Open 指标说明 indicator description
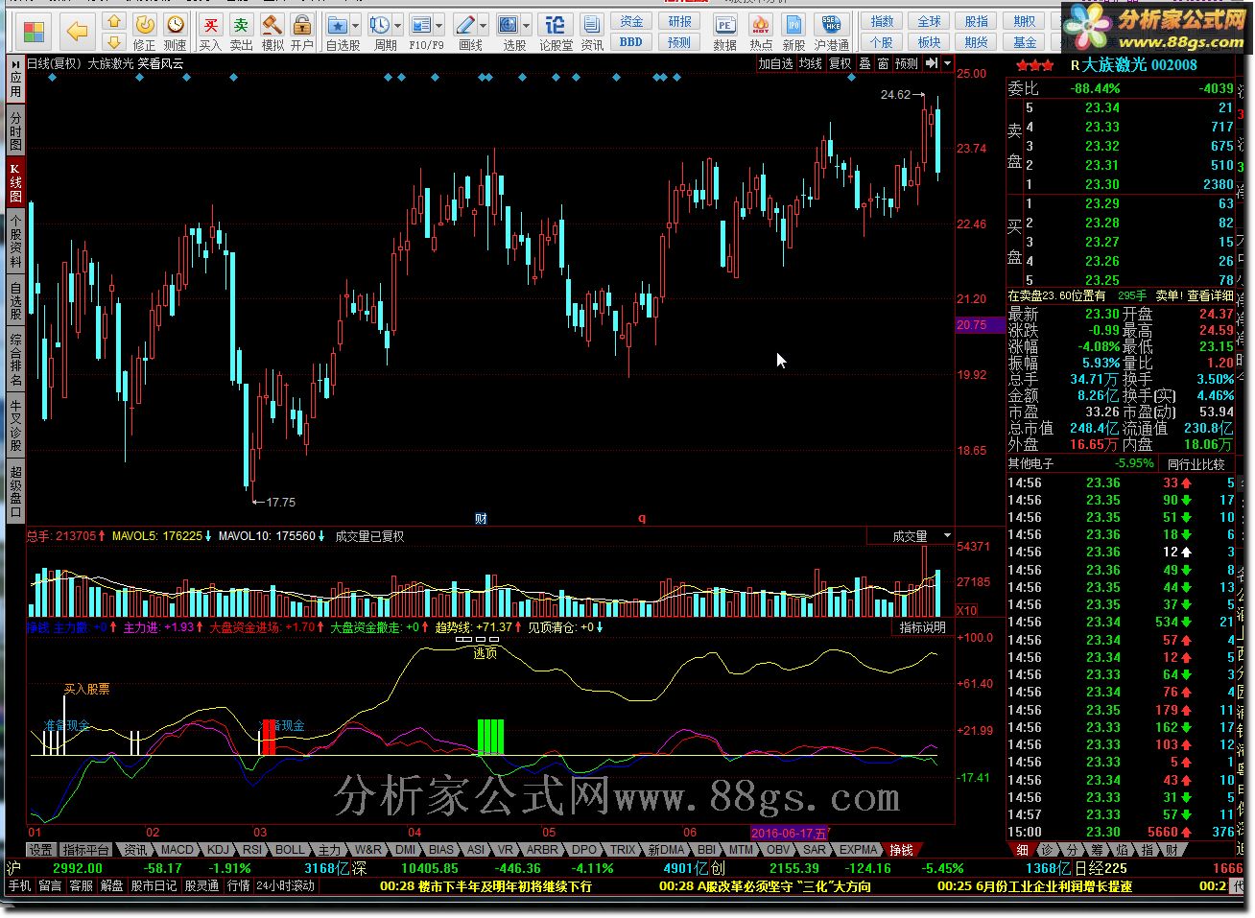The image size is (1255, 918). click(922, 627)
